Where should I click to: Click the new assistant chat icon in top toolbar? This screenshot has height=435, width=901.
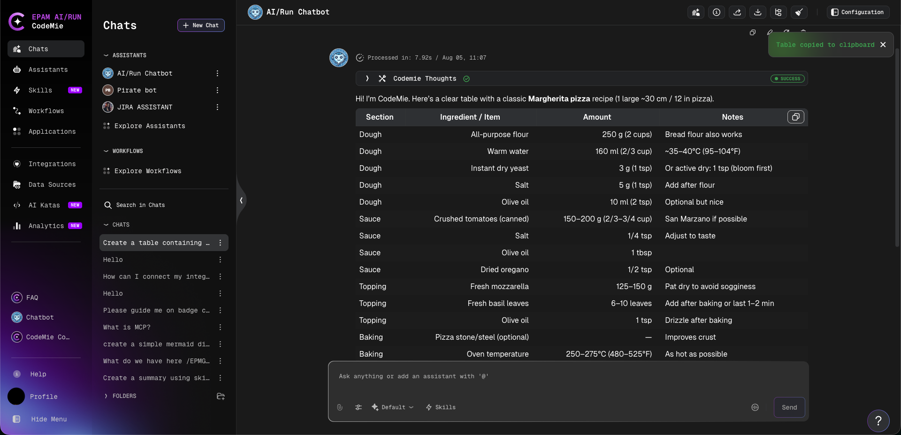click(696, 12)
